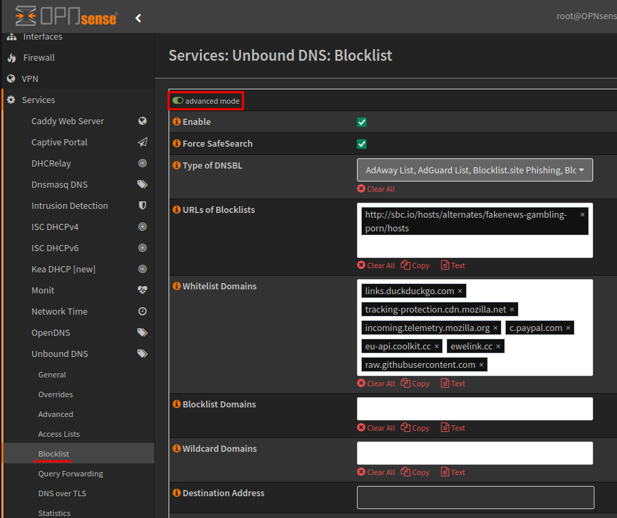Image resolution: width=617 pixels, height=518 pixels.
Task: Click Clear All under Whitelist Domains
Action: click(x=376, y=384)
